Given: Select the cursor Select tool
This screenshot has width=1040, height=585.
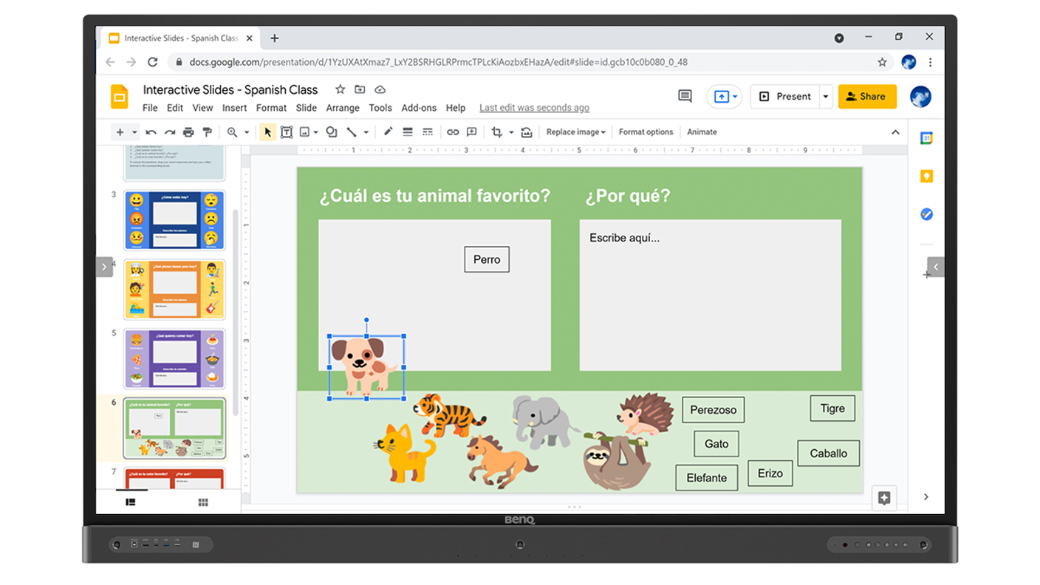Looking at the screenshot, I should (268, 131).
